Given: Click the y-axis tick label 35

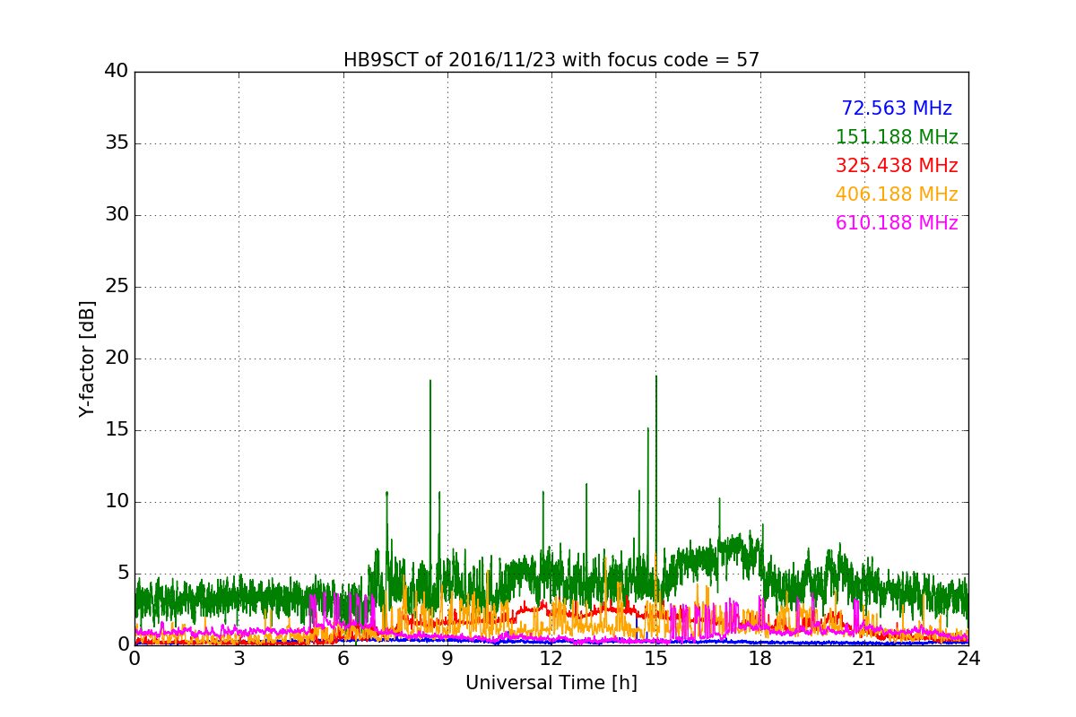Looking at the screenshot, I should click(x=117, y=143).
